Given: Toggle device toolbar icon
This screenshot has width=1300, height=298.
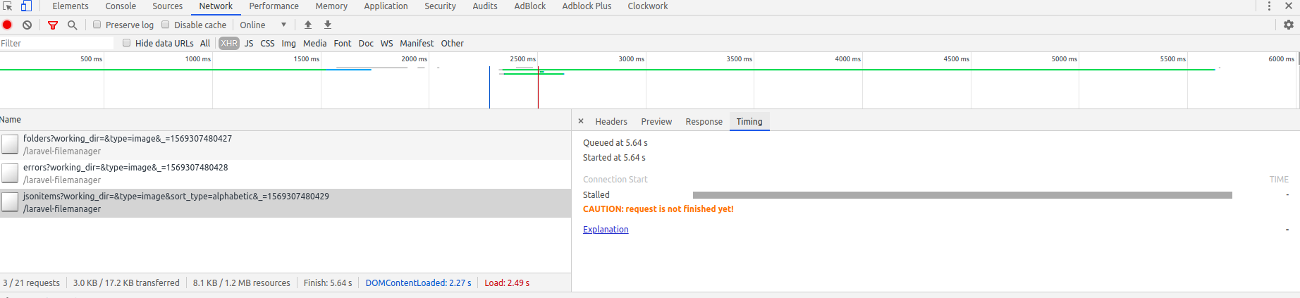Looking at the screenshot, I should 26,6.
